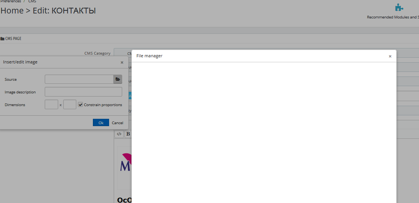
Task: Open the Recommended Modules puzzle icon
Action: coord(399,7)
